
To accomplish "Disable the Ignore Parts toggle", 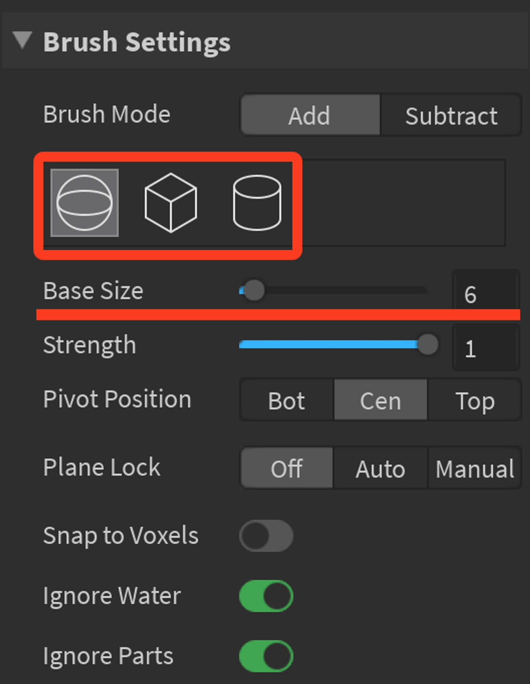I will click(266, 656).
